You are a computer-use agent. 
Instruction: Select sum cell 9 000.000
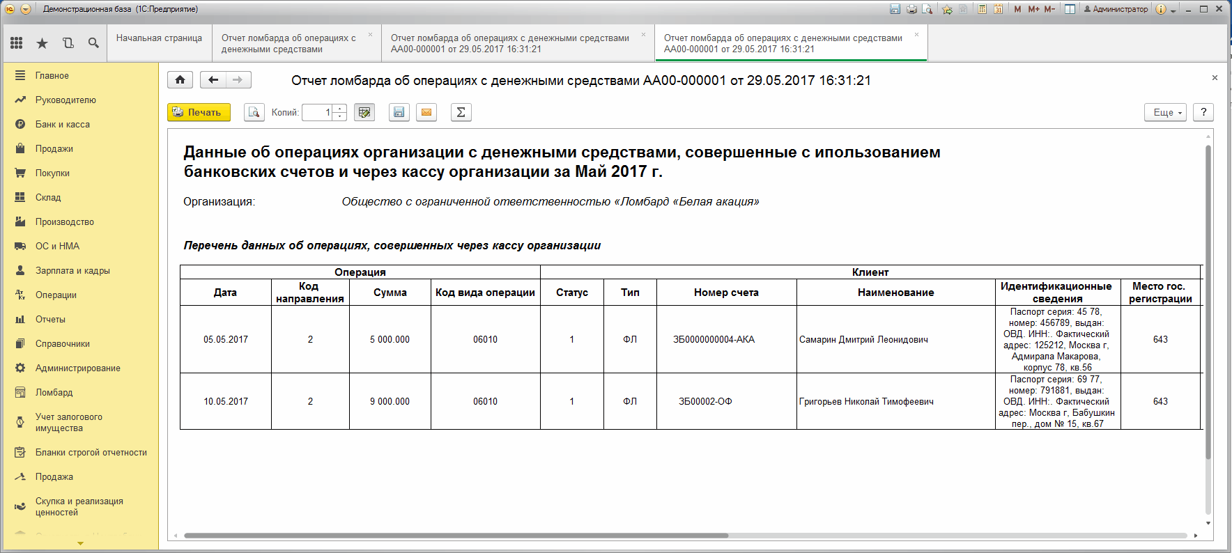pyautogui.click(x=390, y=402)
